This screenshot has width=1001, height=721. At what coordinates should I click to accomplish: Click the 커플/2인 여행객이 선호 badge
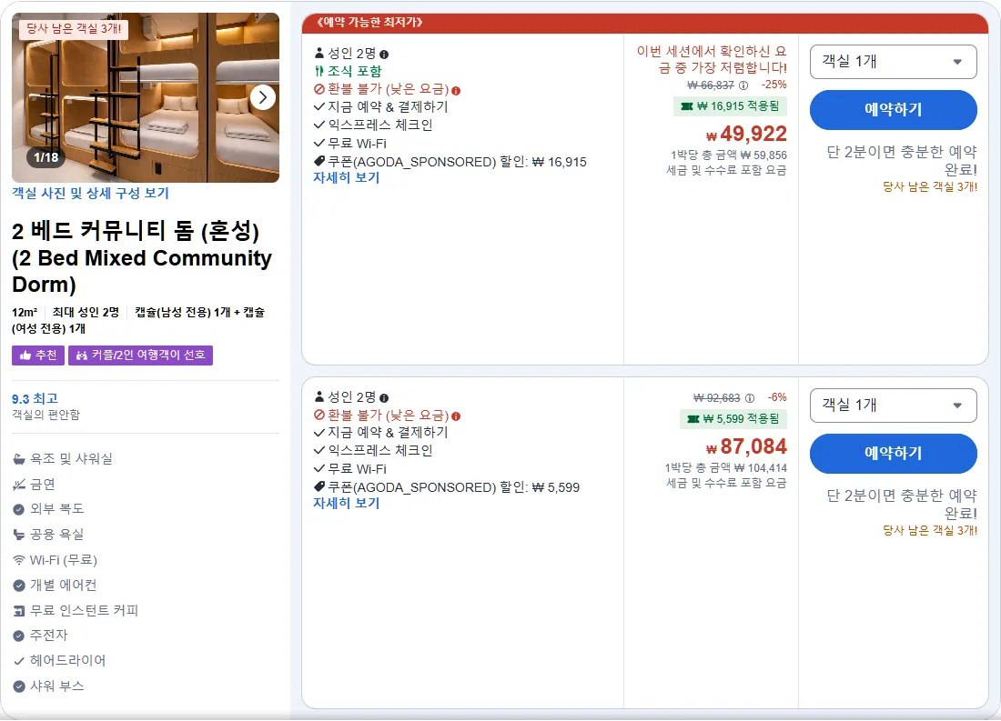click(x=140, y=355)
